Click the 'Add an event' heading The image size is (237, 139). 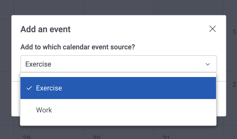tap(45, 29)
